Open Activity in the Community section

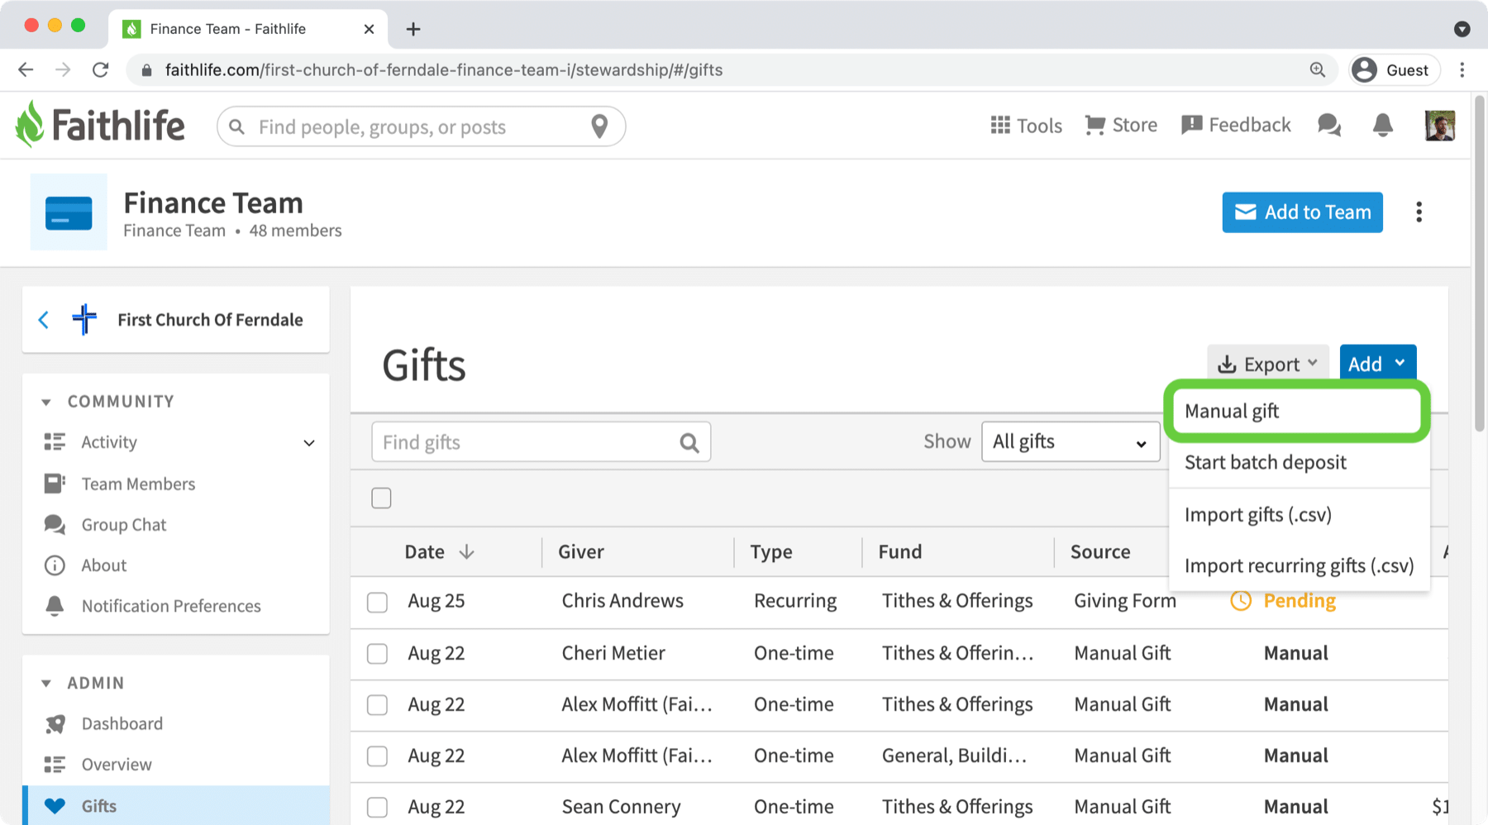pos(108,442)
